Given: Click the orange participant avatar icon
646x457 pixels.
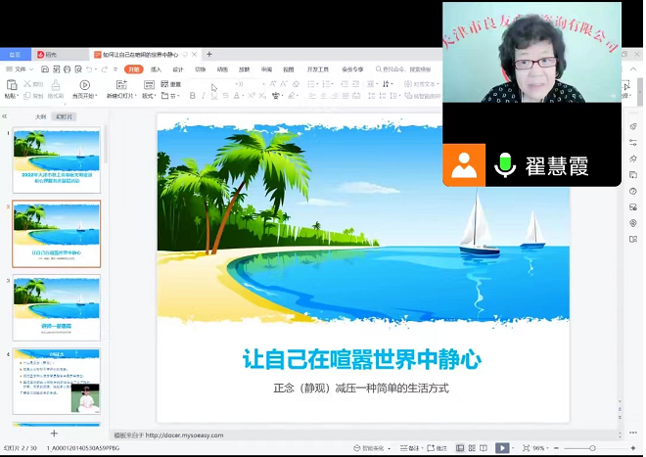Looking at the screenshot, I should click(464, 165).
